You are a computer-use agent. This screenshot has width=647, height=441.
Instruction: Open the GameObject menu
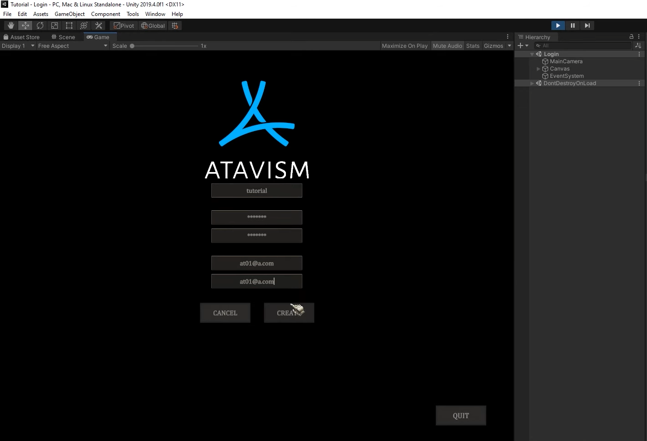(69, 14)
